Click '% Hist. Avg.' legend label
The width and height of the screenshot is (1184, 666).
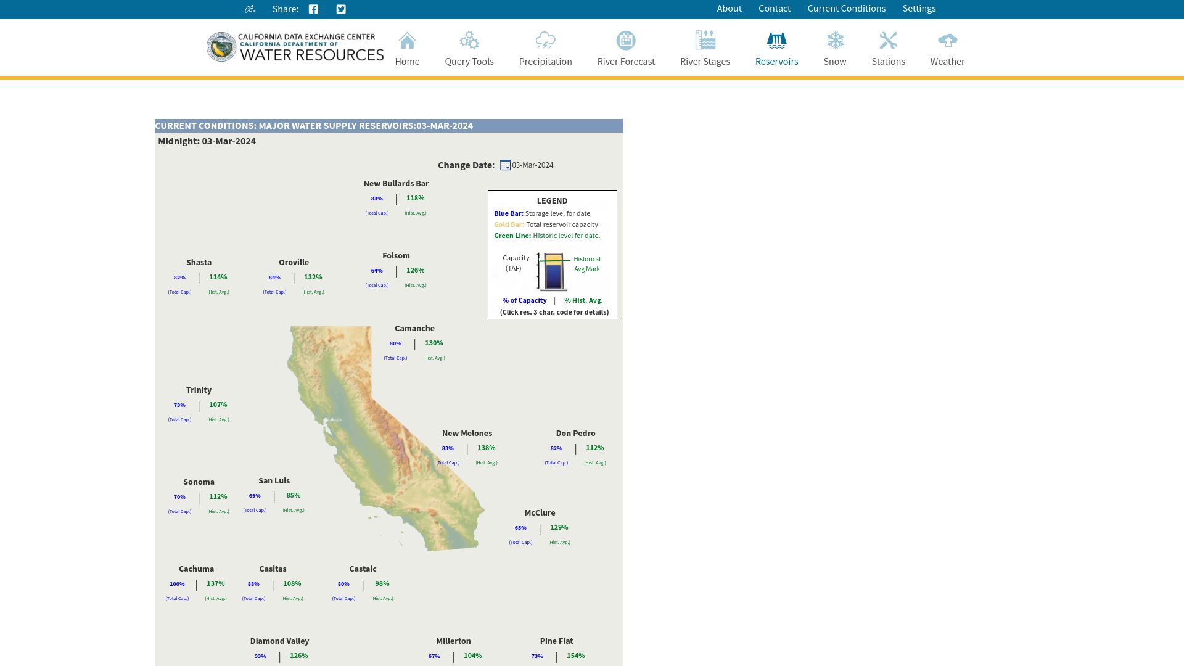point(583,301)
